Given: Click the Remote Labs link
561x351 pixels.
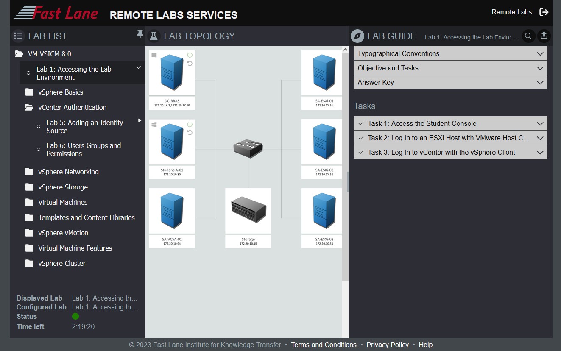Looking at the screenshot, I should [511, 12].
